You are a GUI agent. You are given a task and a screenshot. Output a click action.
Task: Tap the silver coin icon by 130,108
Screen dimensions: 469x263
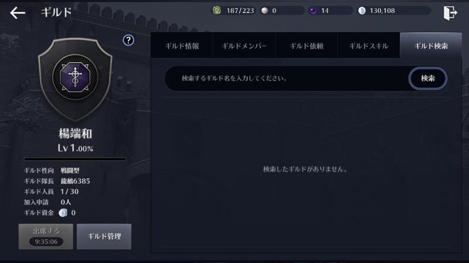tap(362, 11)
